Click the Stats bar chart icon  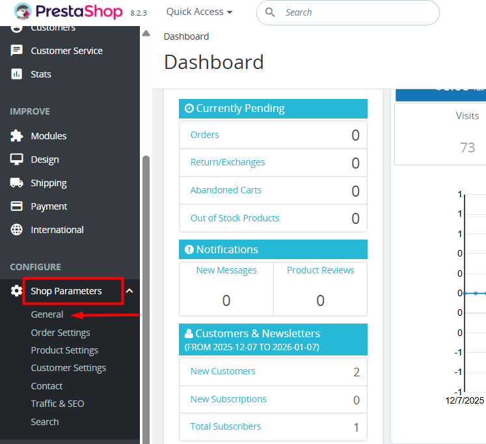coord(17,74)
